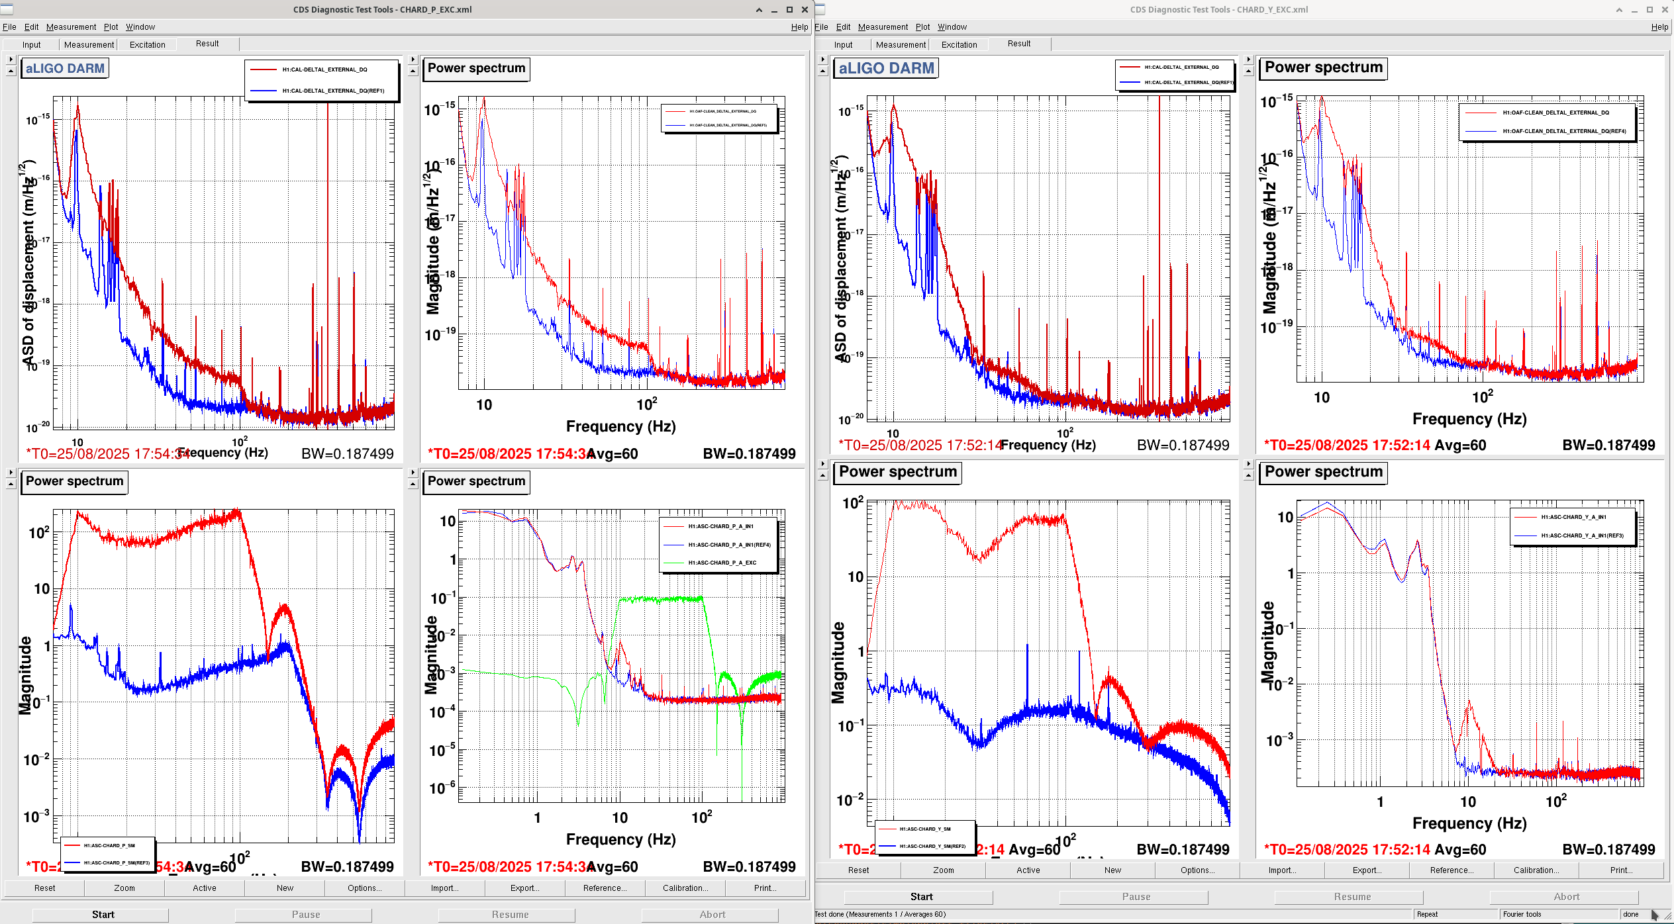Viewport: 1674px width, 924px height.
Task: Expand options with right-arrow beside aLIGO DARM in CHARD_P_EXC
Action: point(11,59)
